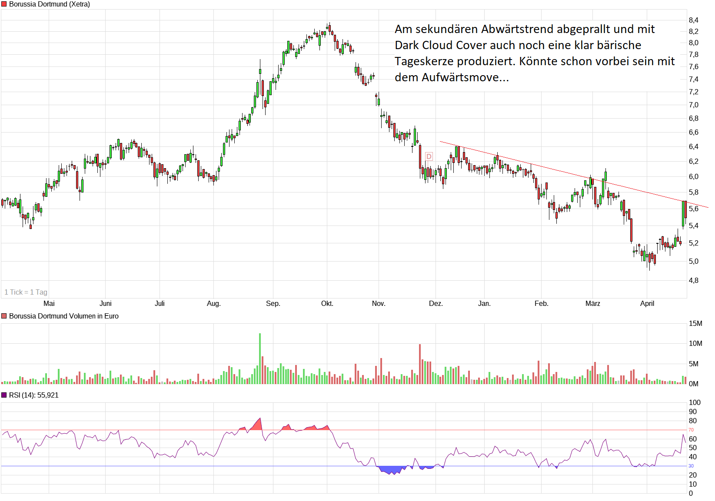Click the "April" month label

click(x=647, y=304)
